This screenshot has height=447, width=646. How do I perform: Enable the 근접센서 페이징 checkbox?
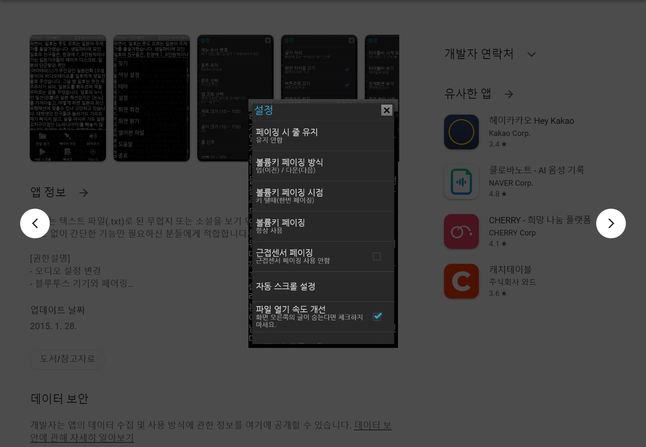click(377, 256)
